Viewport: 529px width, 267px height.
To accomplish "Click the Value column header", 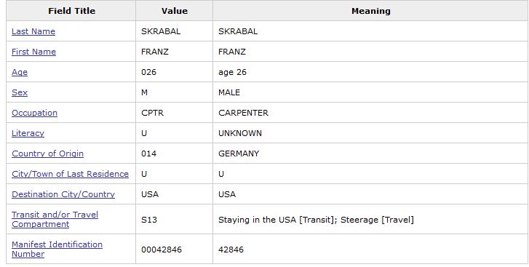I will point(175,11).
